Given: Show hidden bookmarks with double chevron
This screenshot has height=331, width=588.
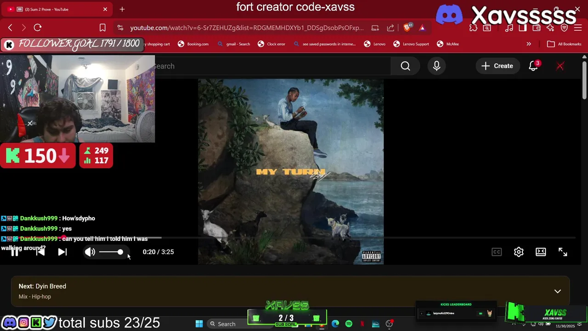Looking at the screenshot, I should pyautogui.click(x=529, y=44).
